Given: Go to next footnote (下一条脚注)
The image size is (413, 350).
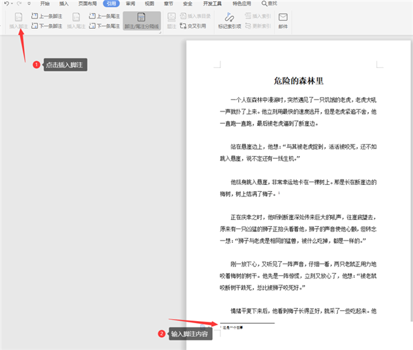Looking at the screenshot, I should point(47,25).
